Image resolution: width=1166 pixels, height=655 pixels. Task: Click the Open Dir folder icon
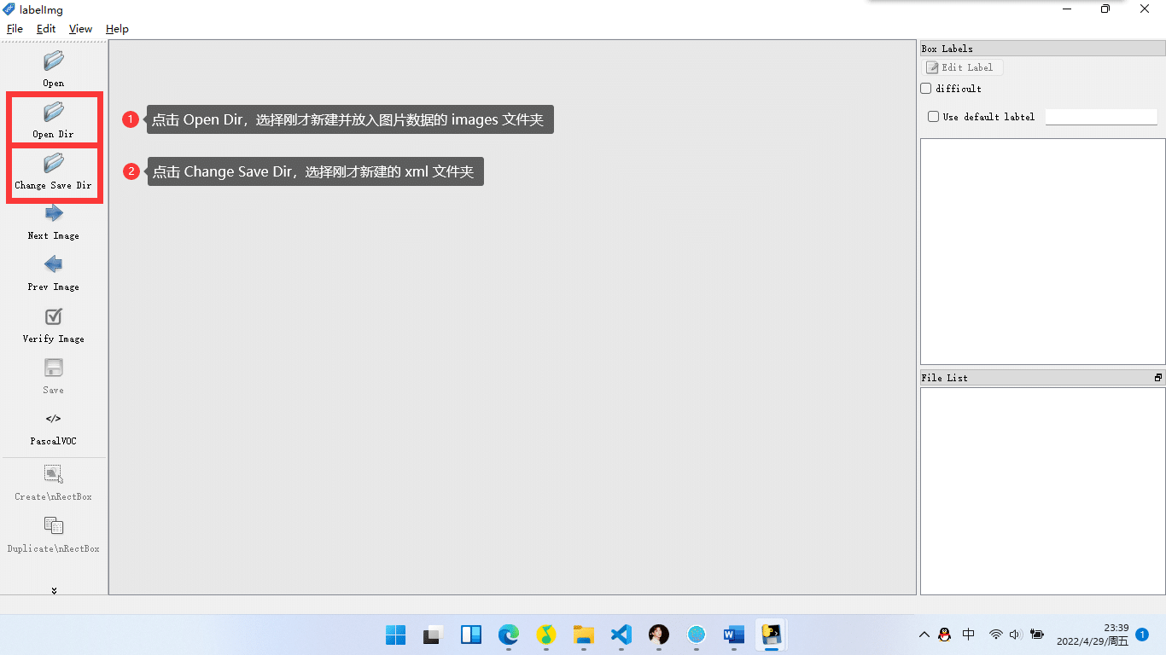pyautogui.click(x=54, y=112)
